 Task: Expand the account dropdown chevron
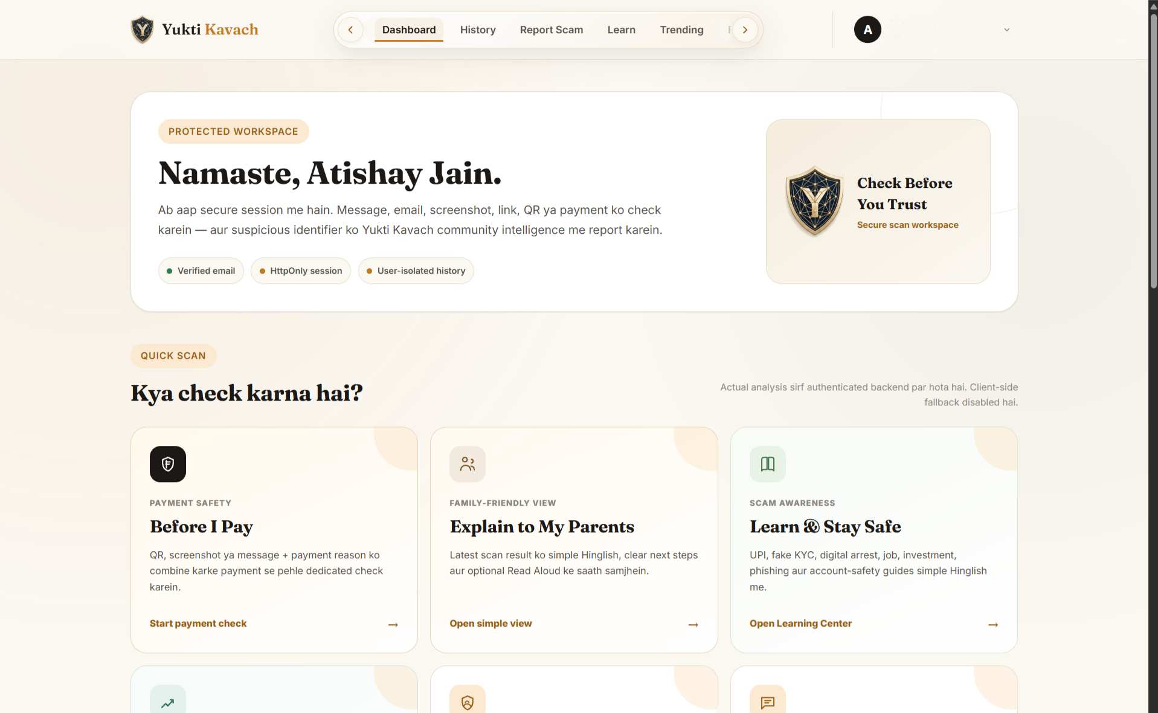tap(1007, 30)
